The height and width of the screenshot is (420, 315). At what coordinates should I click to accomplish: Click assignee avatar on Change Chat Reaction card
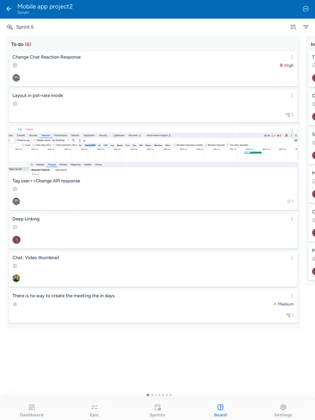point(16,78)
